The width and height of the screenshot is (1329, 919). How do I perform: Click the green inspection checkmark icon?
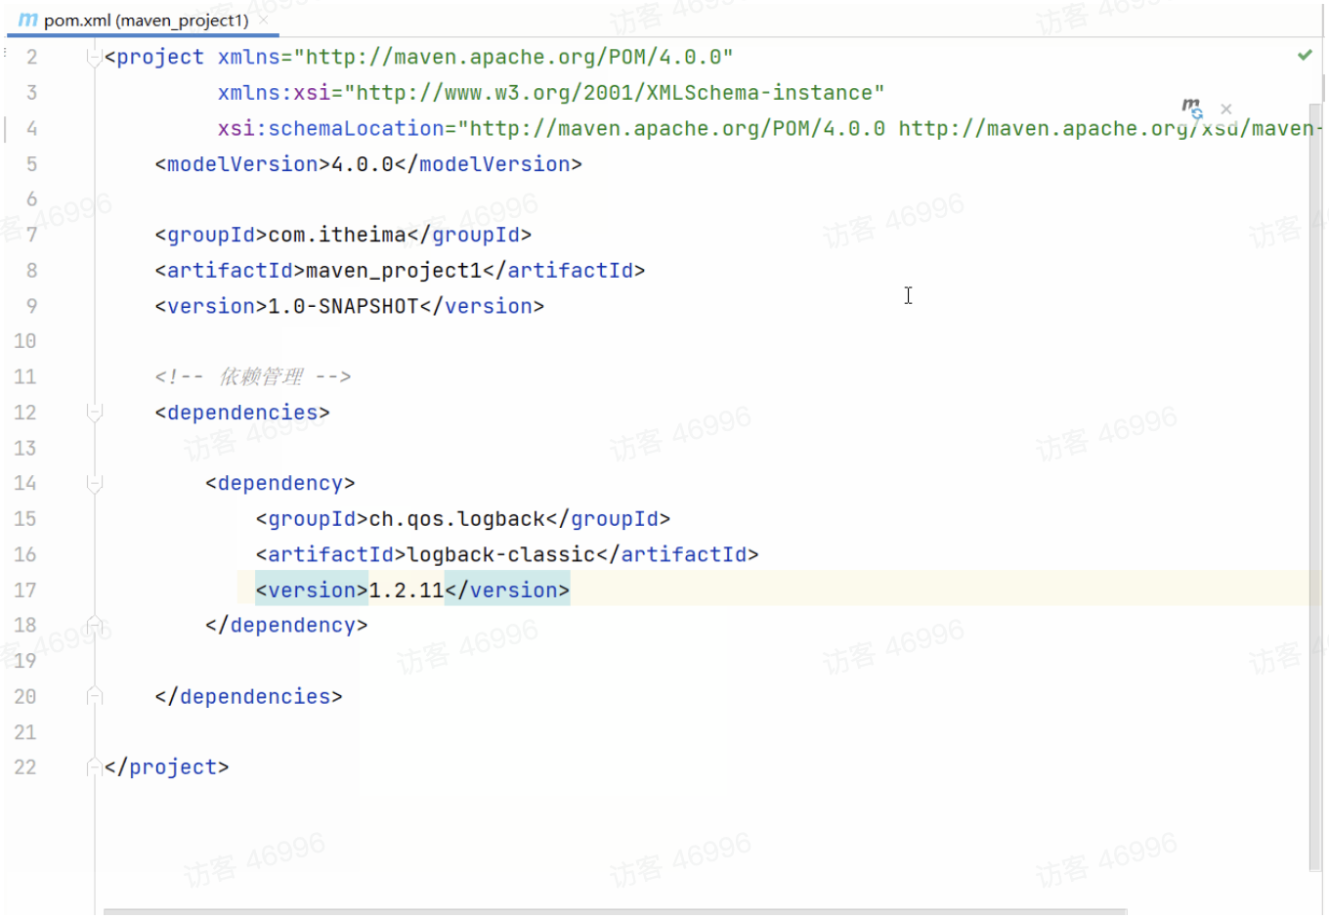(x=1305, y=56)
